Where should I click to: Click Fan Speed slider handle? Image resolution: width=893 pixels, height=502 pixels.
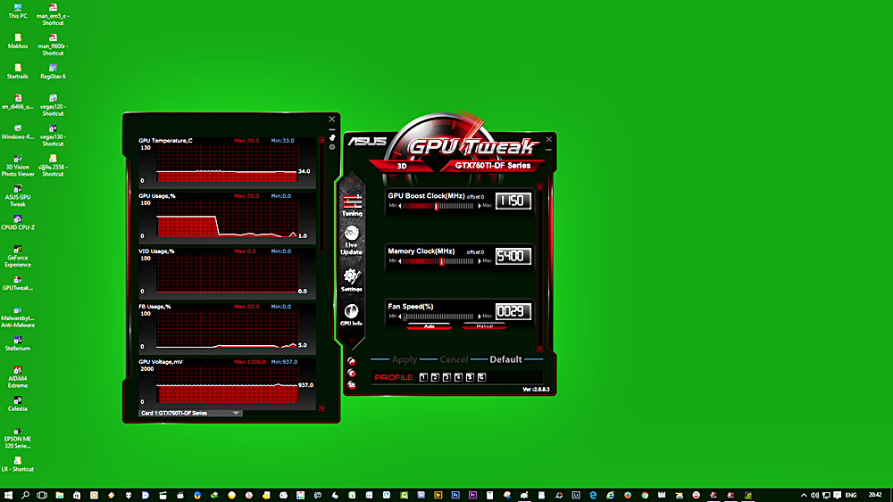(405, 317)
